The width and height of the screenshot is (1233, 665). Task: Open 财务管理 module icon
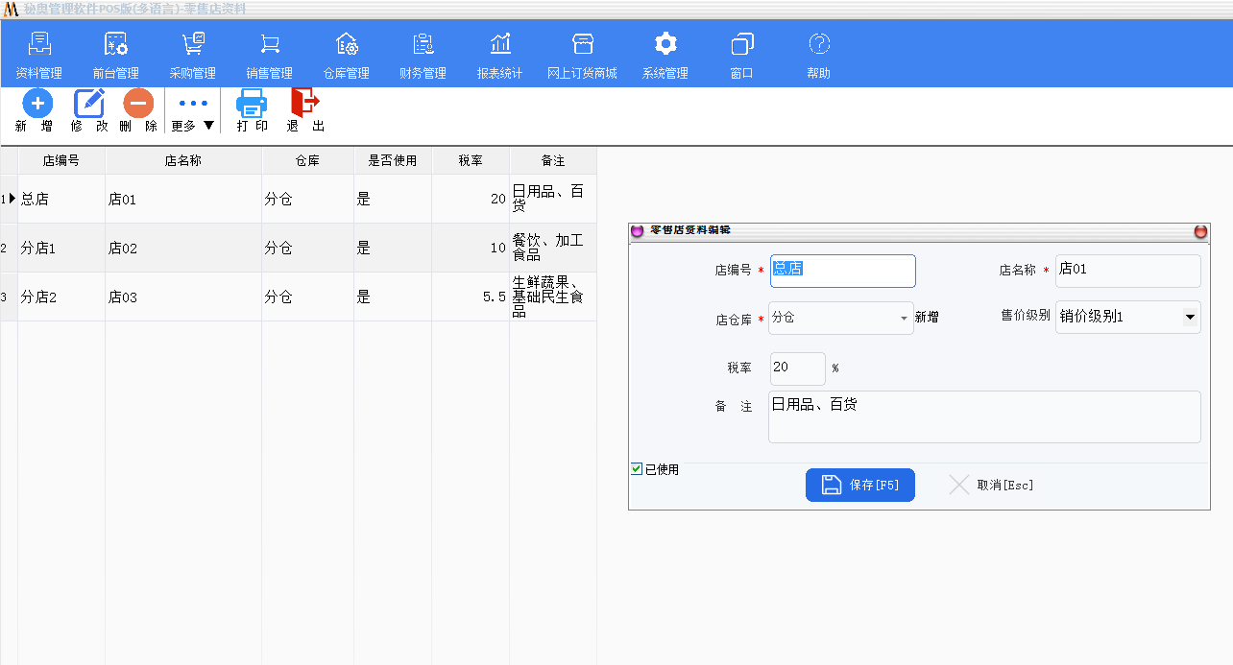click(423, 44)
